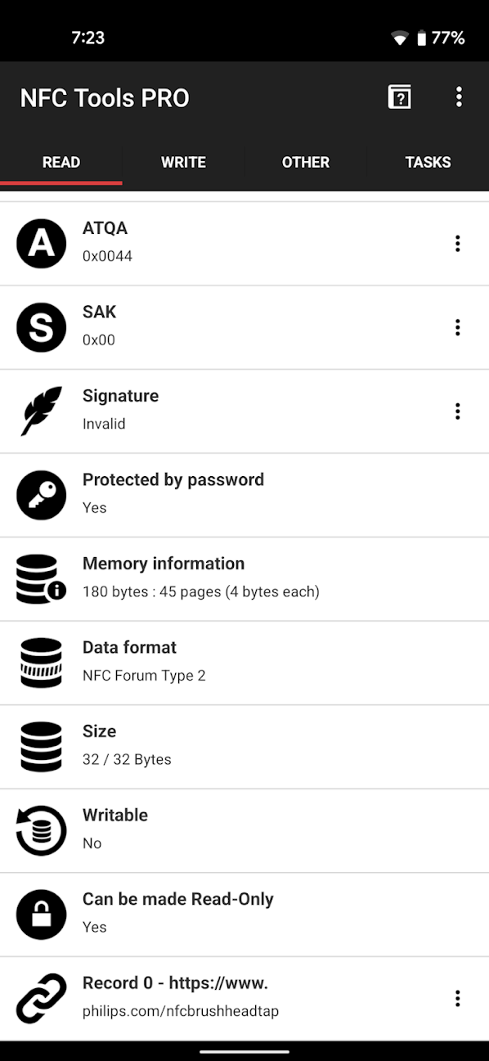This screenshot has width=489, height=1061.
Task: Open the help icon in the header
Action: pyautogui.click(x=399, y=97)
